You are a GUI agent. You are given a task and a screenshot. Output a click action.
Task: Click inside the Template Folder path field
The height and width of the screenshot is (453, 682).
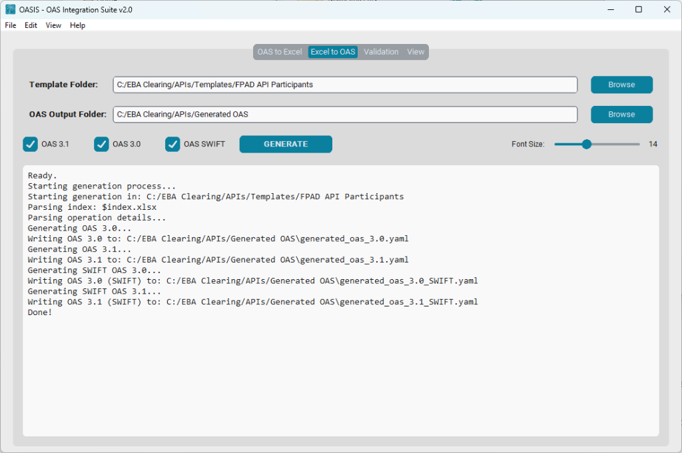345,85
